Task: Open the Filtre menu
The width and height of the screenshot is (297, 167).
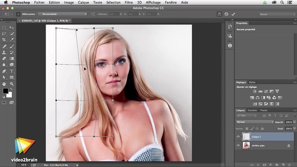Action: coord(129,2)
